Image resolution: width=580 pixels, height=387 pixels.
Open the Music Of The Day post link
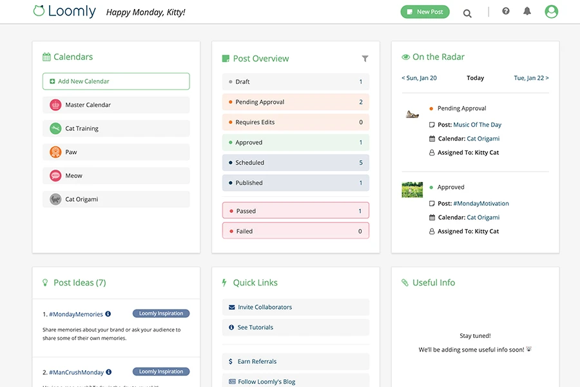[477, 124]
